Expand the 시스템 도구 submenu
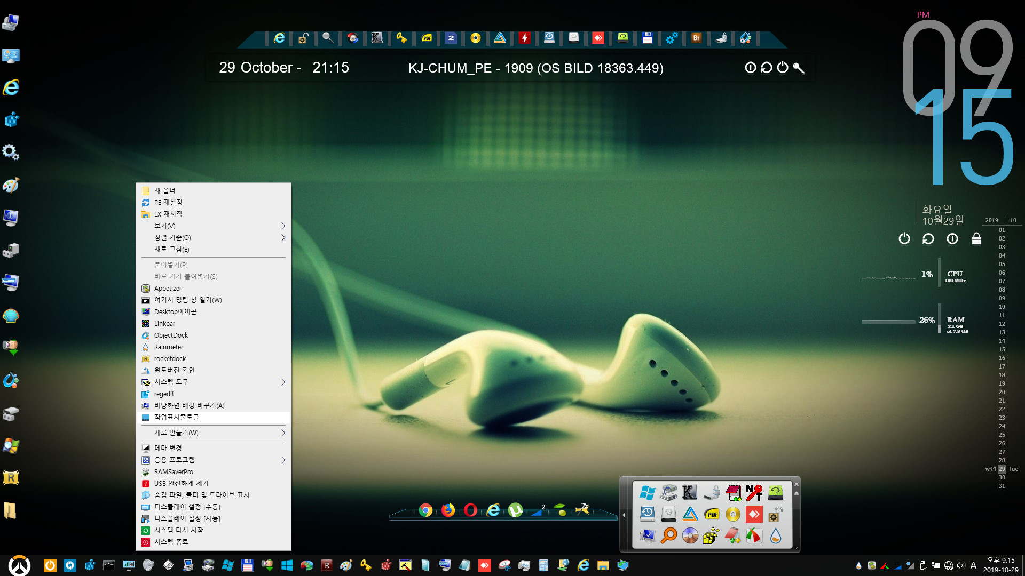The height and width of the screenshot is (576, 1025). point(214,382)
